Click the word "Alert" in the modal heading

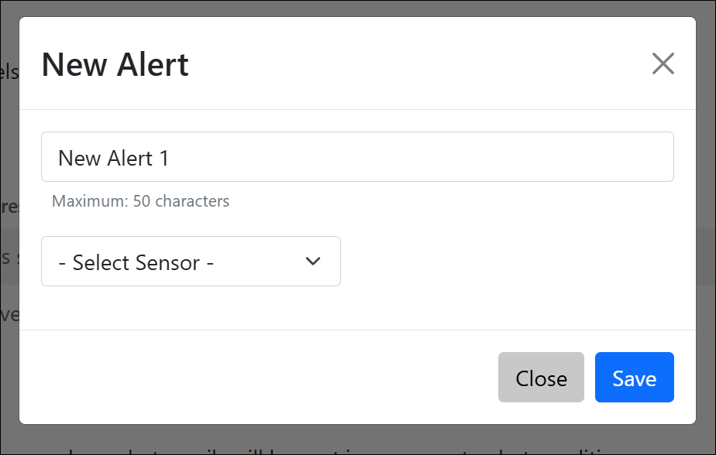click(153, 64)
